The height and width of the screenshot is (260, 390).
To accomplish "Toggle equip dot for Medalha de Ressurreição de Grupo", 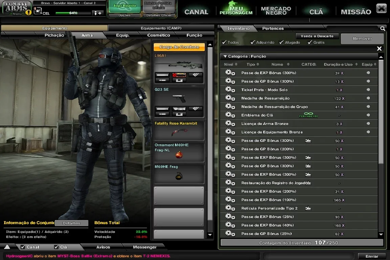I will pyautogui.click(x=368, y=107).
